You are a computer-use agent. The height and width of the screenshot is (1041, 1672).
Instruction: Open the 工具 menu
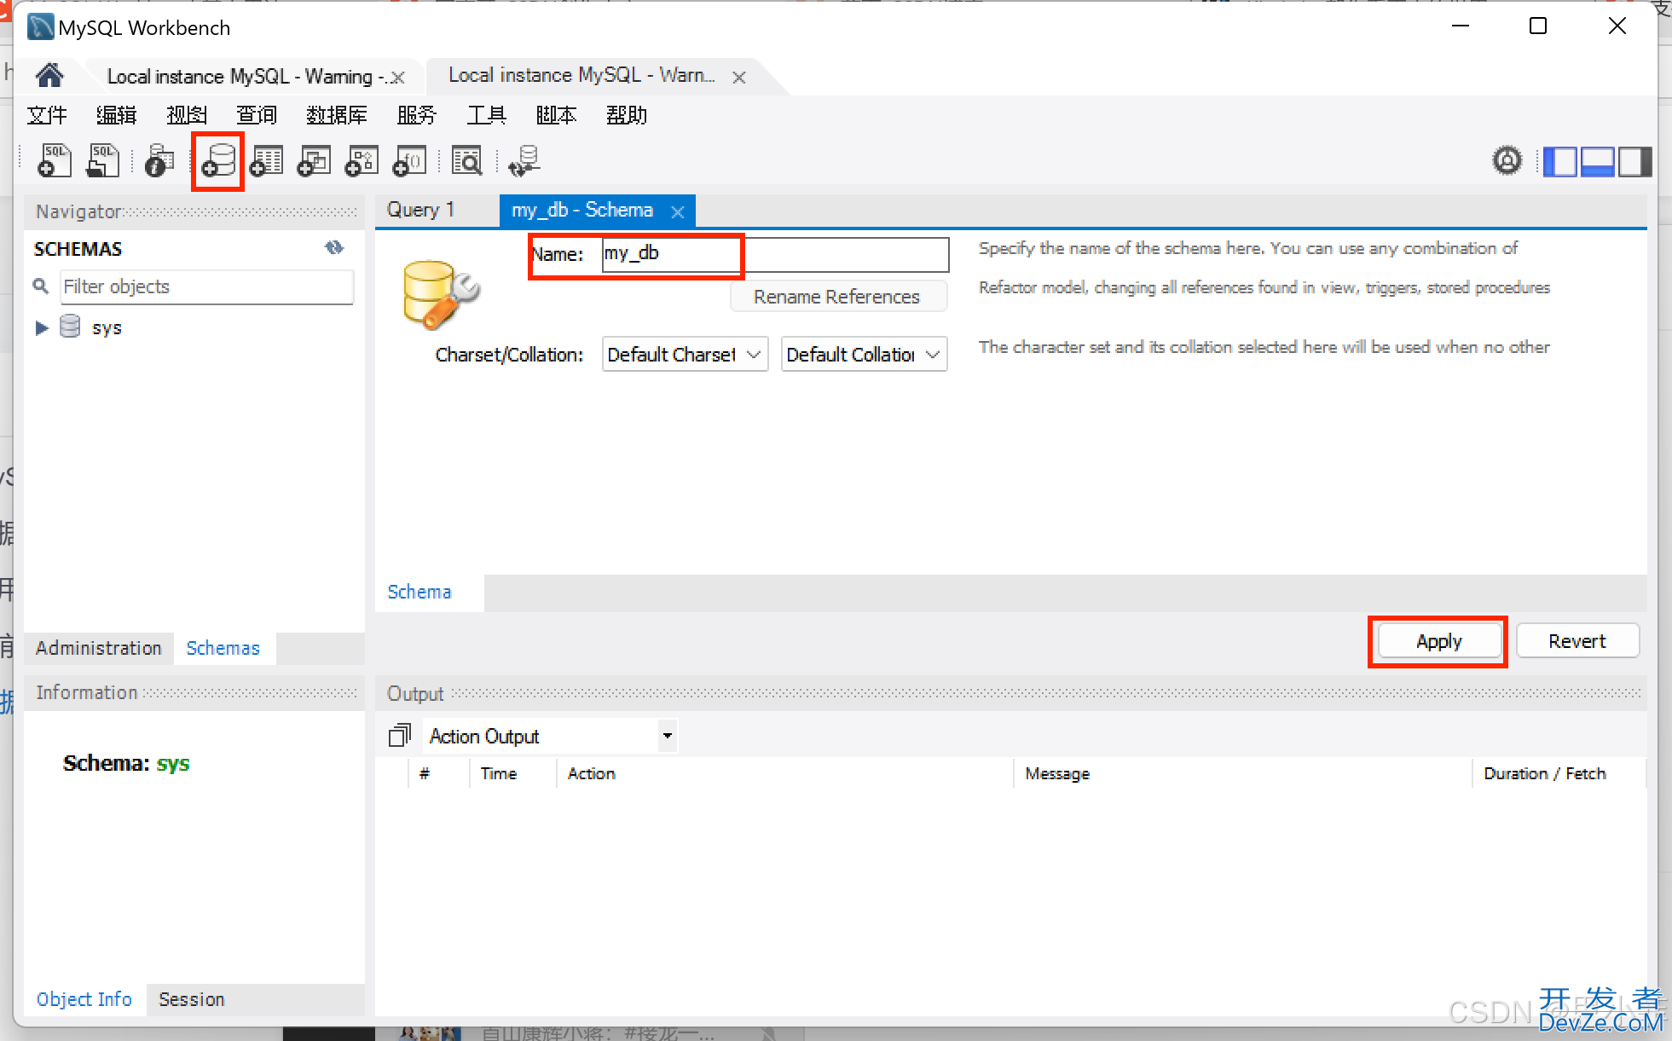[x=487, y=115]
